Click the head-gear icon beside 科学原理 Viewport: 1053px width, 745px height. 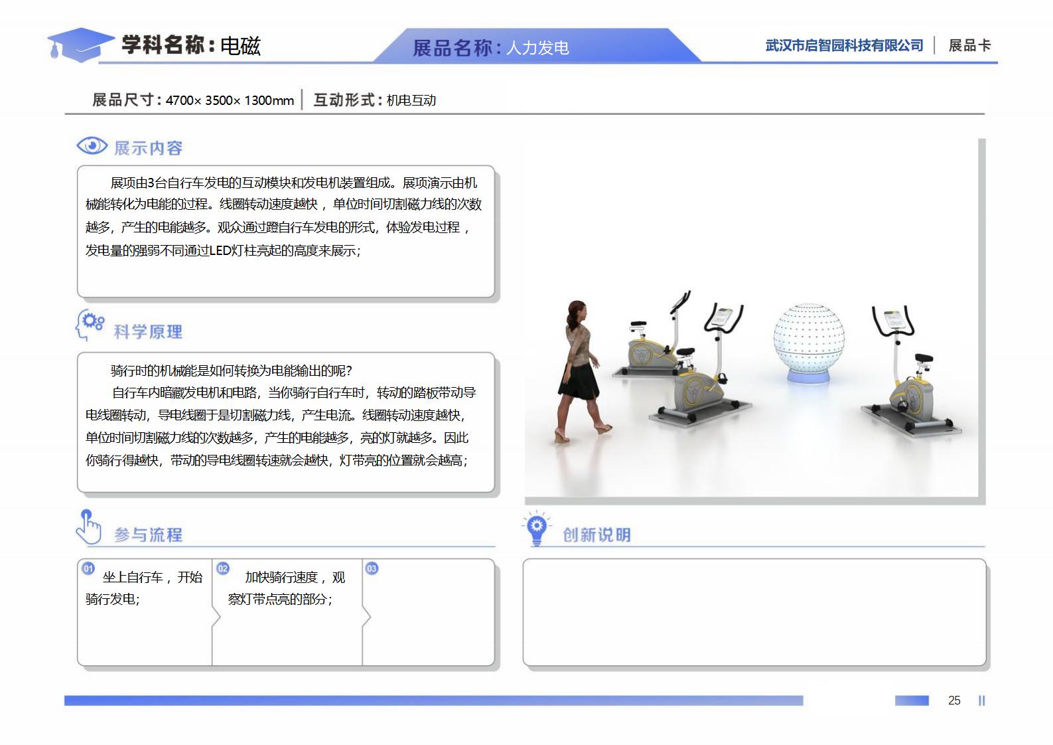(90, 325)
